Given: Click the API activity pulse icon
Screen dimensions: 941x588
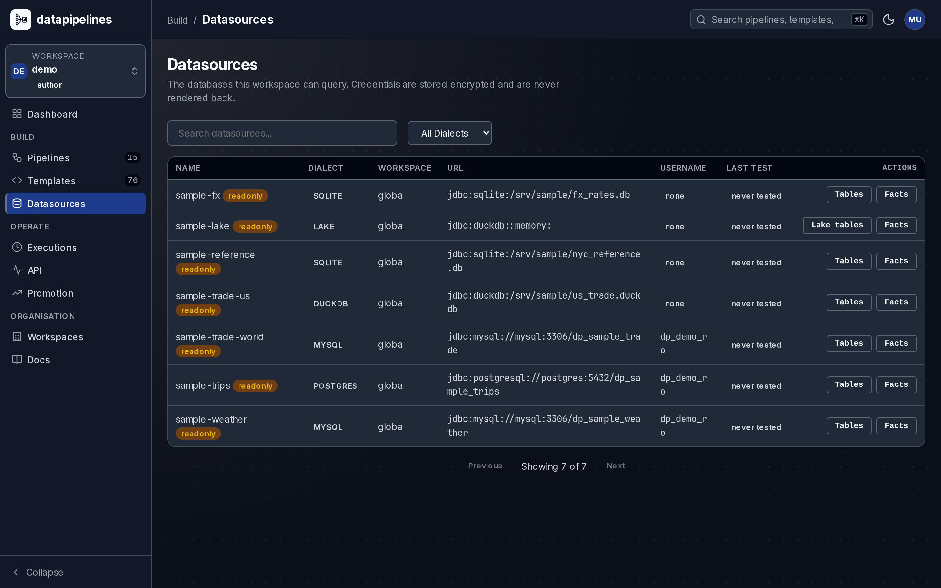Looking at the screenshot, I should pyautogui.click(x=17, y=270).
